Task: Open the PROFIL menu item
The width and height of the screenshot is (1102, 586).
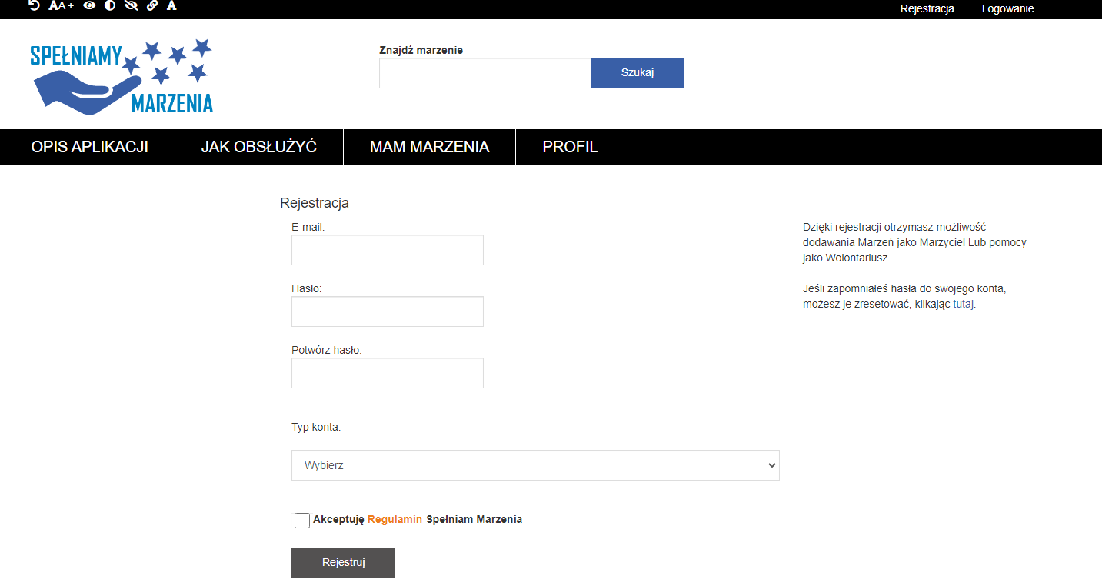Action: (x=570, y=147)
